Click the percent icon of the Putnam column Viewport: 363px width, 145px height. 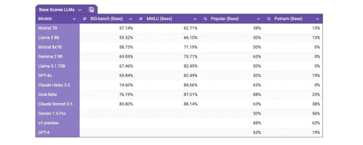(x=269, y=19)
